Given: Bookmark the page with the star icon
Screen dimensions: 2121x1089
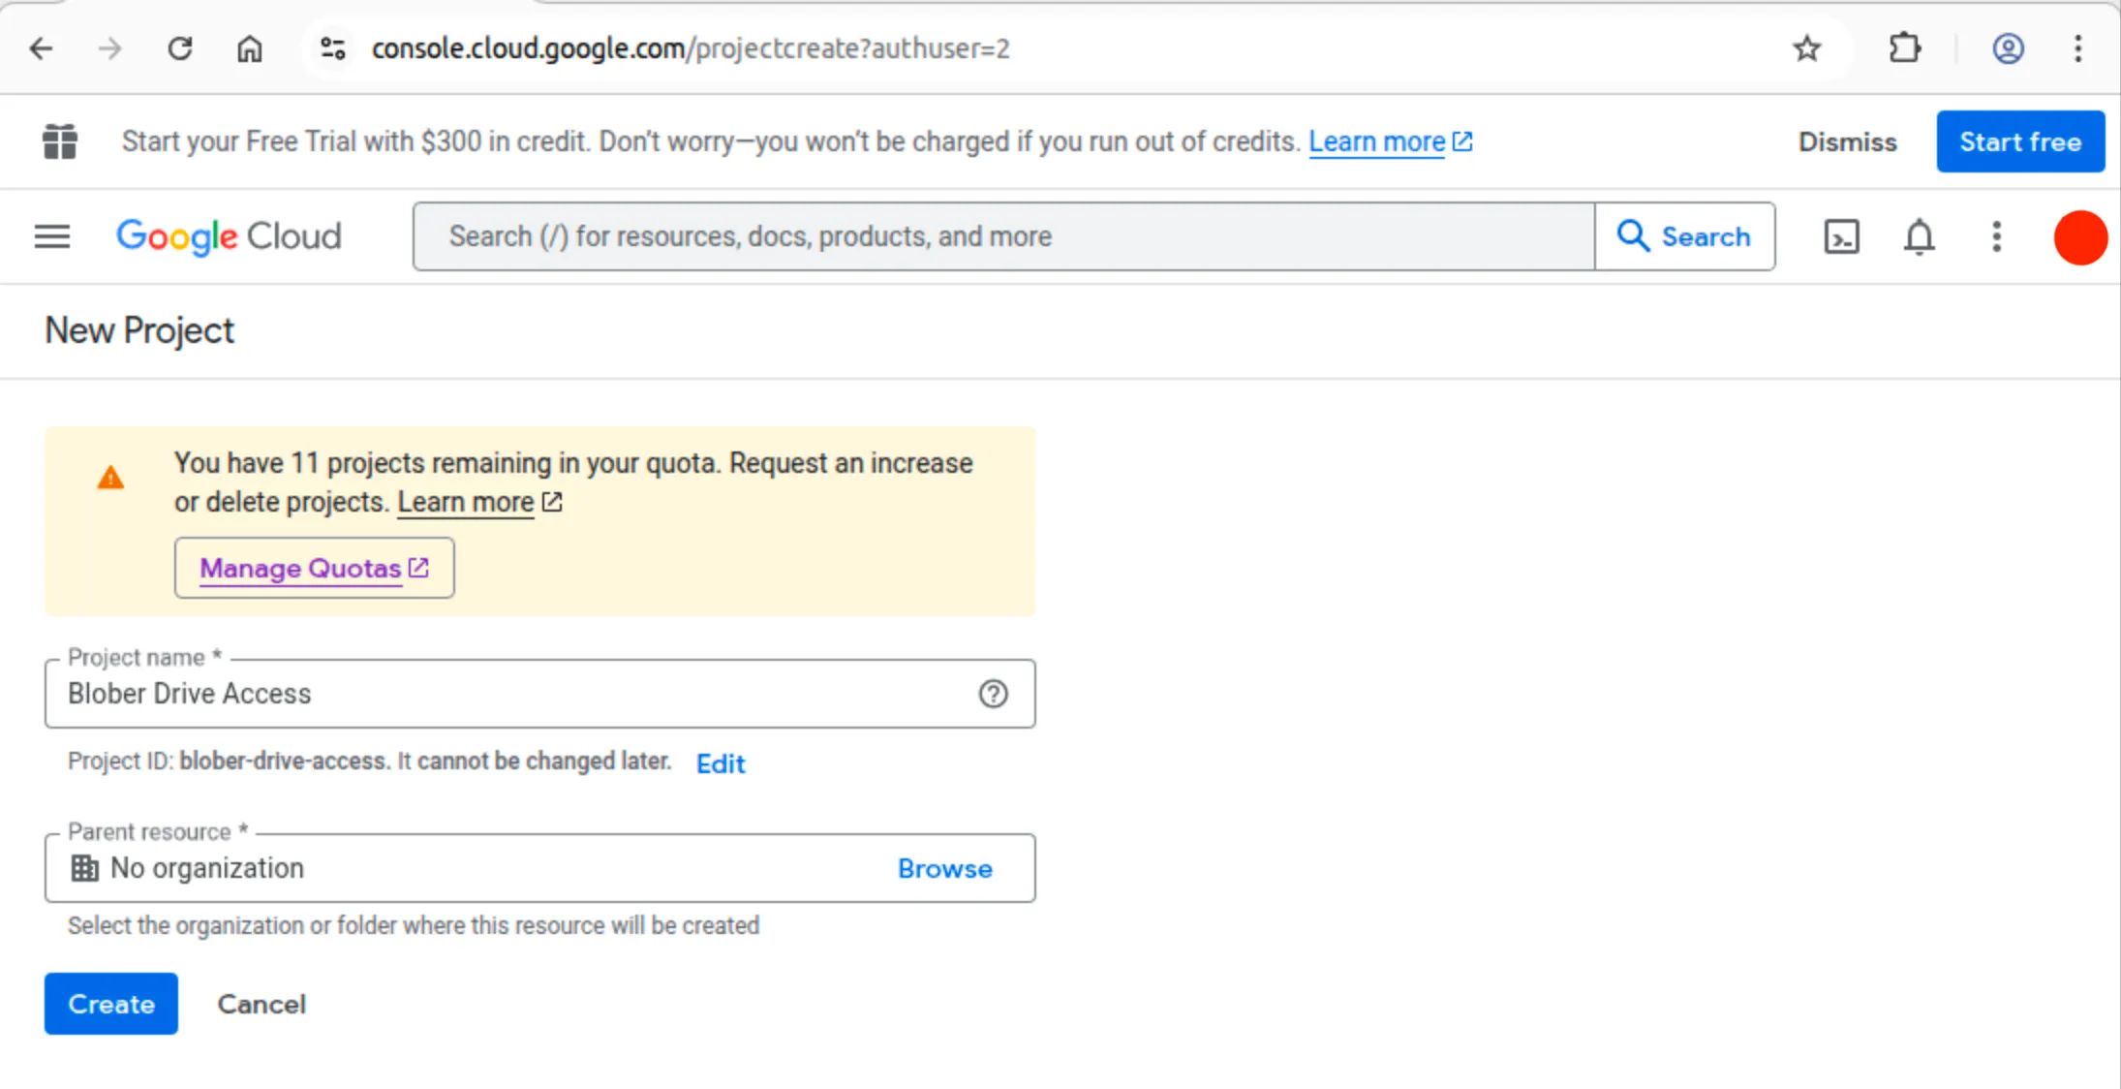Looking at the screenshot, I should [x=1805, y=47].
